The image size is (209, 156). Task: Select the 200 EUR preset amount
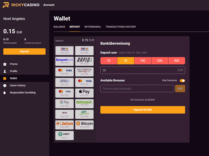tap(160, 61)
